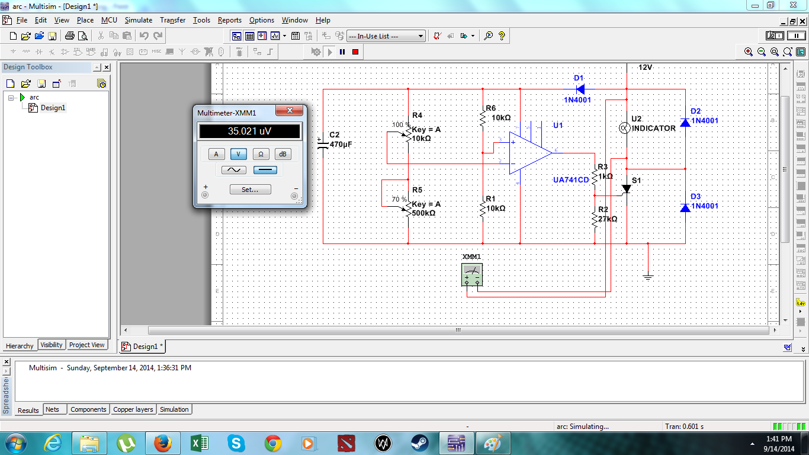Viewport: 809px width, 455px height.
Task: Open the Find Examples magnifier
Action: pyautogui.click(x=489, y=36)
